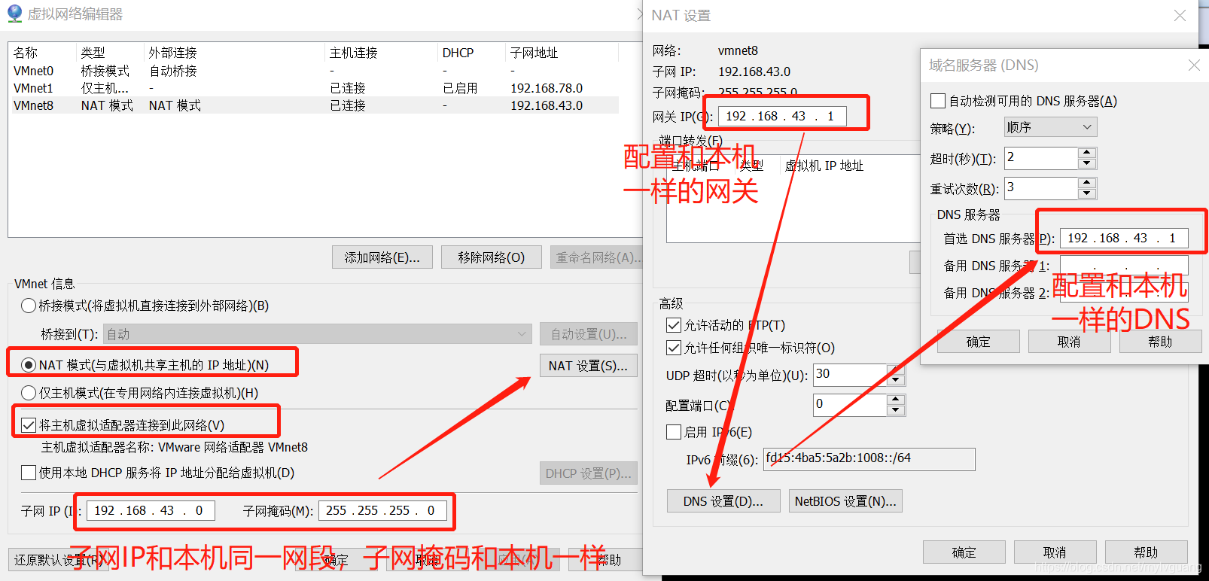Click the UDP 超时 value field

pyautogui.click(x=851, y=375)
